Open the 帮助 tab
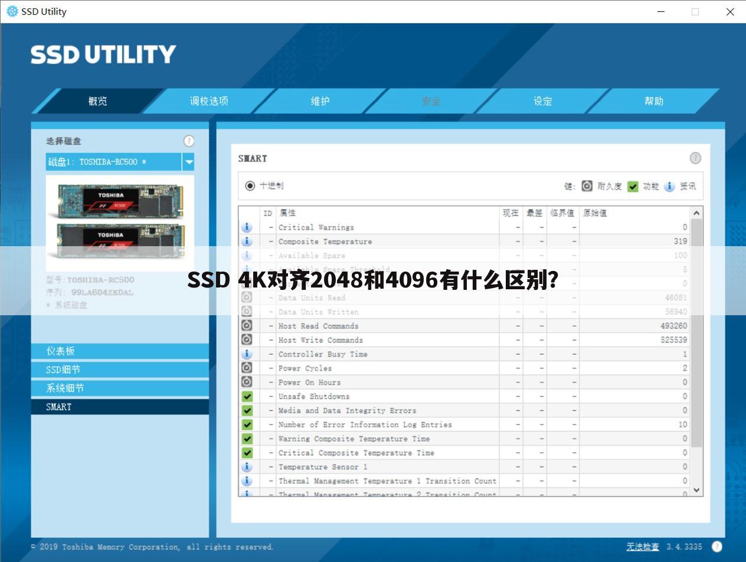This screenshot has width=746, height=562. click(653, 101)
